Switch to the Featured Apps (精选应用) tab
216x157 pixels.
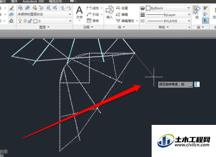[55, 1]
